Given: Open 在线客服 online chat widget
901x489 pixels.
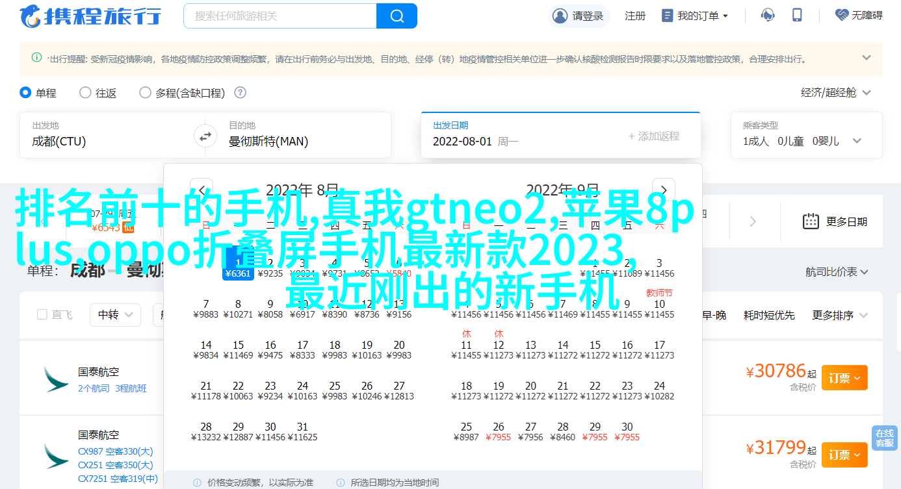Looking at the screenshot, I should [884, 438].
